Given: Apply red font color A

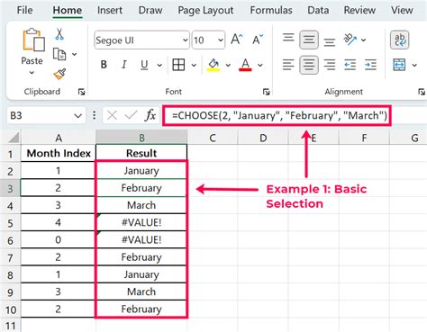Looking at the screenshot, I should (245, 65).
